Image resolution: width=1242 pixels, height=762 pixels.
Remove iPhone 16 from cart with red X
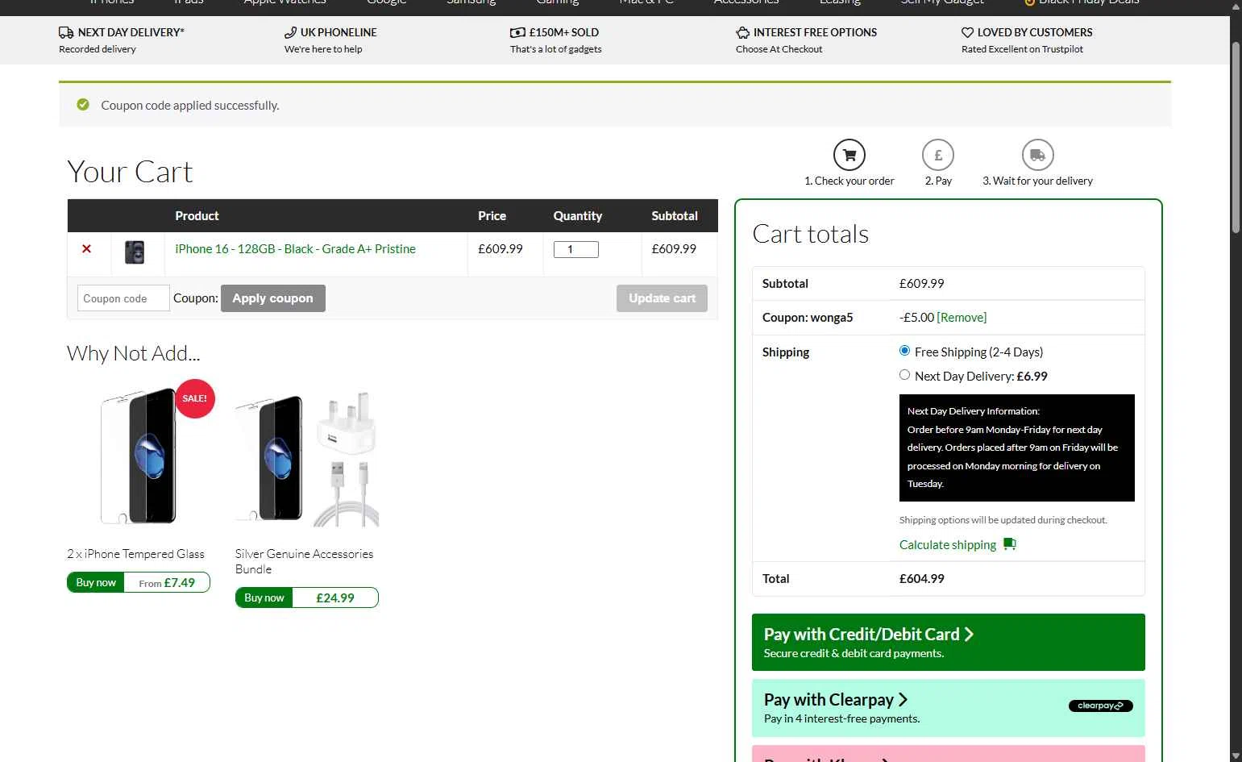point(86,249)
